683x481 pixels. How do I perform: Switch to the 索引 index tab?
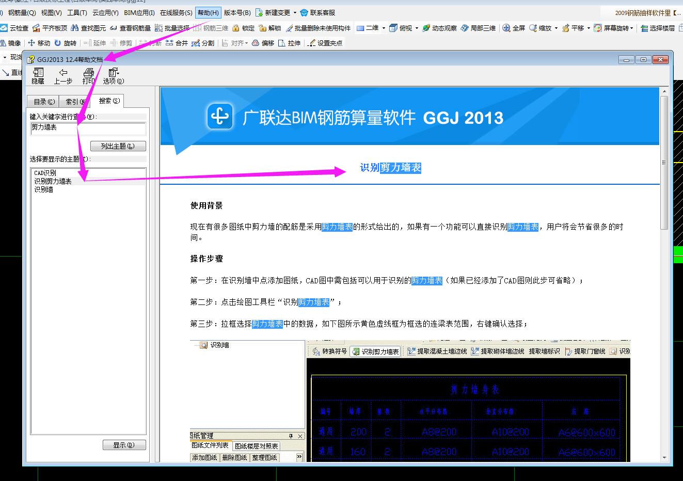[x=74, y=102]
